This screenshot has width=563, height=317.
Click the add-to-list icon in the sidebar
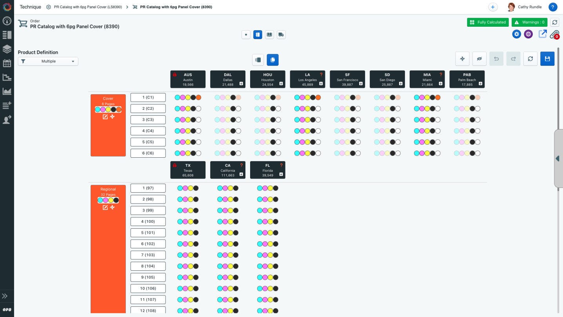pos(7,106)
